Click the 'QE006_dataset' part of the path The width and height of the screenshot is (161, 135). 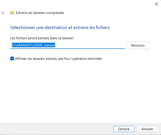point(44,45)
